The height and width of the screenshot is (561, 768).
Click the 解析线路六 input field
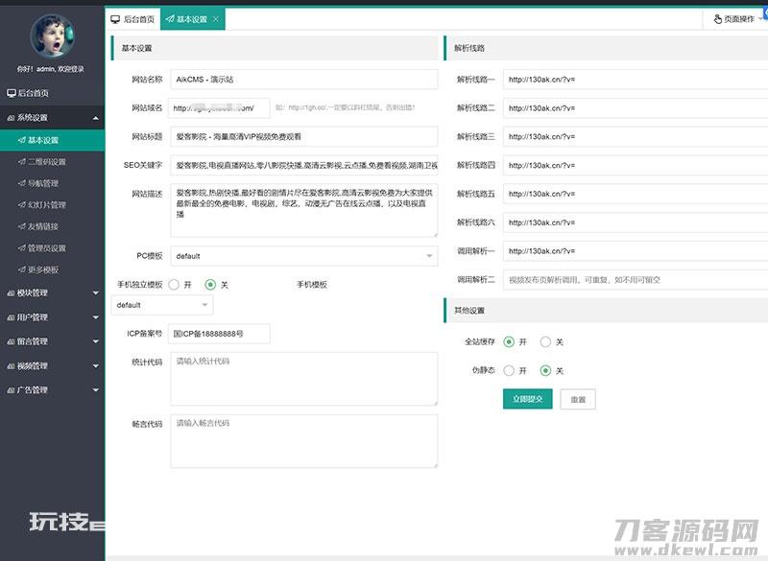636,222
